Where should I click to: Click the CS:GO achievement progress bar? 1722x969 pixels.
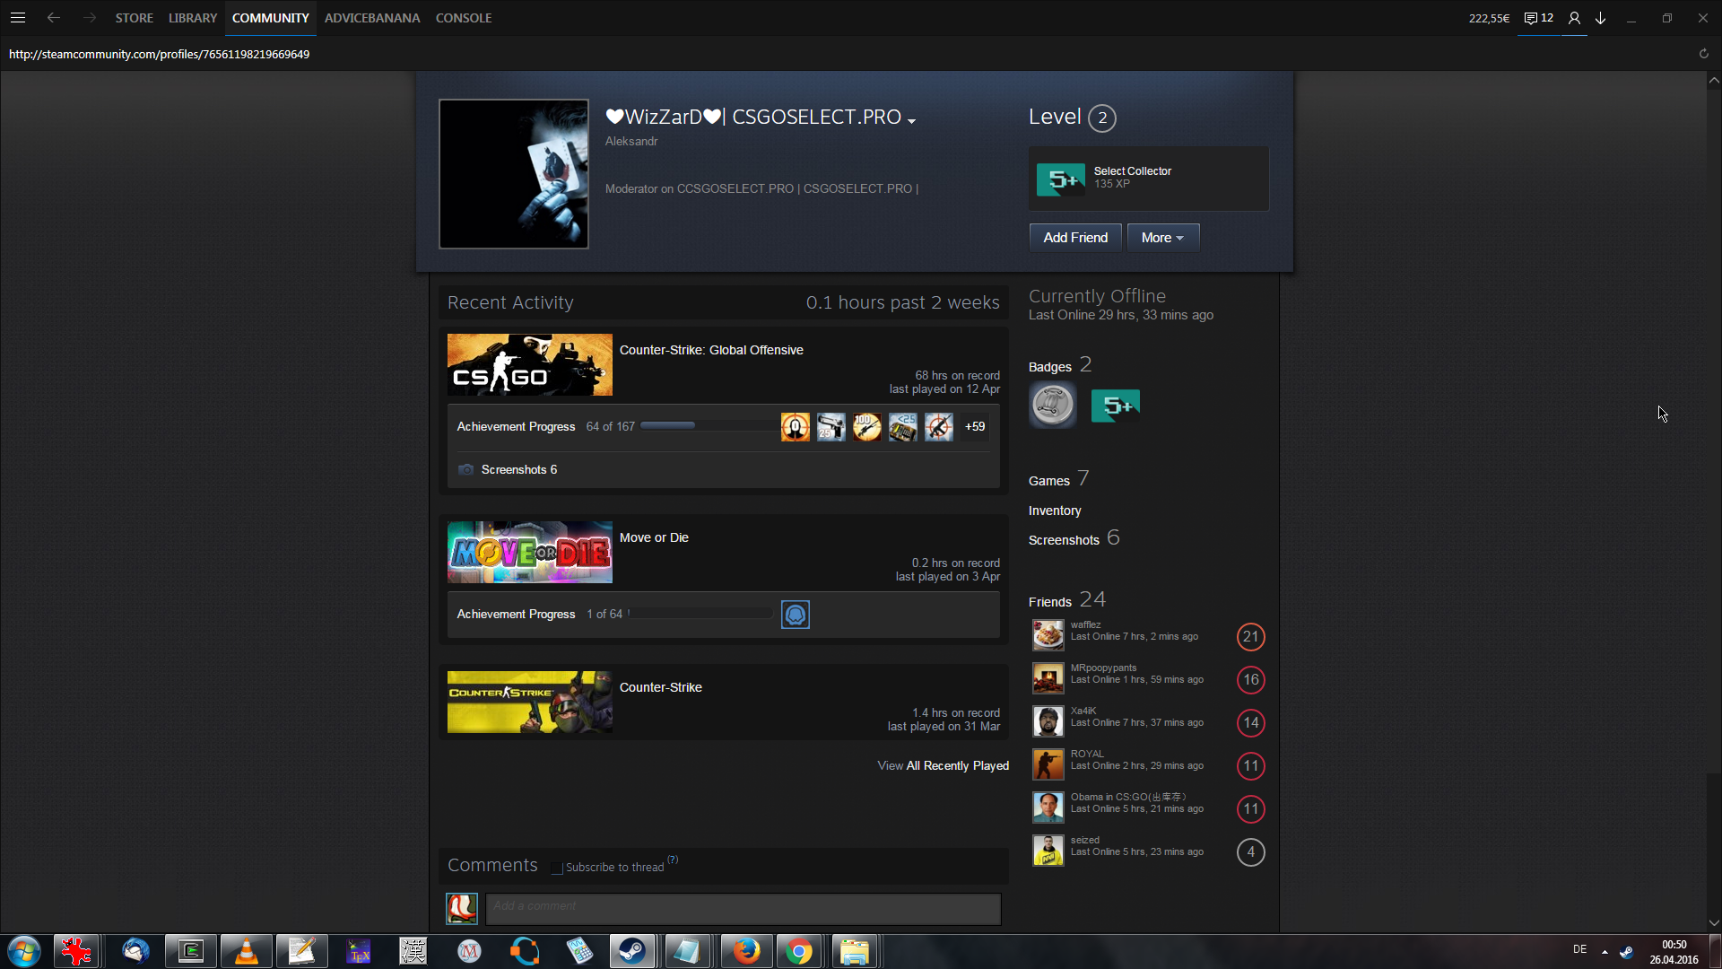(x=709, y=426)
